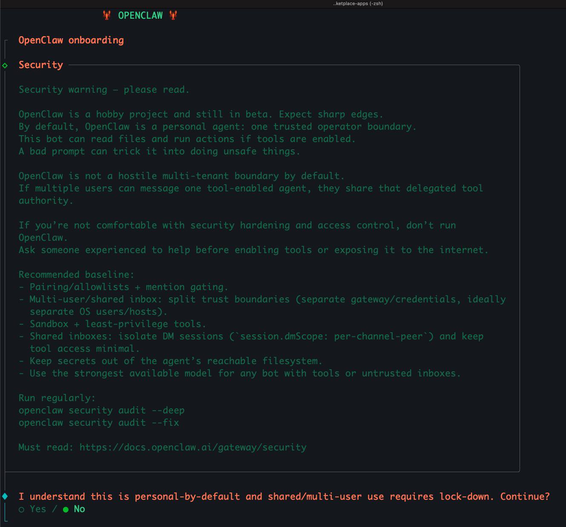This screenshot has height=527, width=566.
Task: Click the Security section label
Action: pos(40,65)
